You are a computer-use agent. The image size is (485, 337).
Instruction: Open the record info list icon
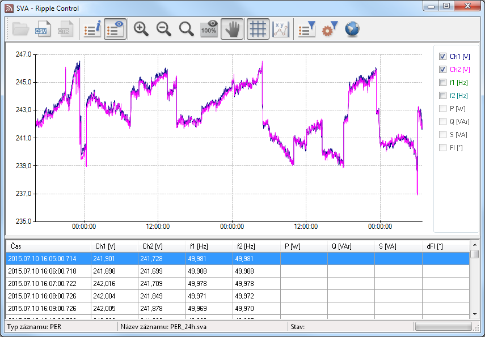click(x=92, y=29)
